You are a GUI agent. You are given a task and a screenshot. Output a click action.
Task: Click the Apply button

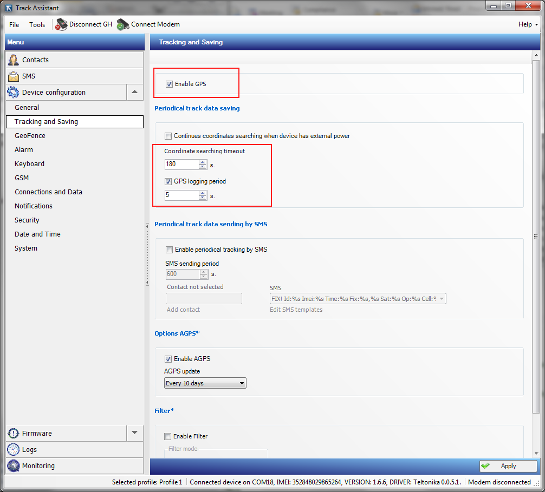pos(508,466)
